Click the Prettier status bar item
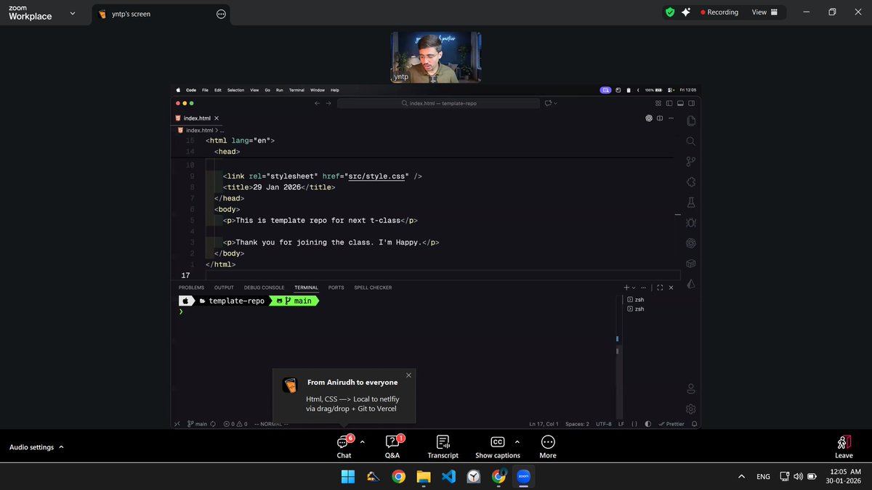 pos(671,424)
